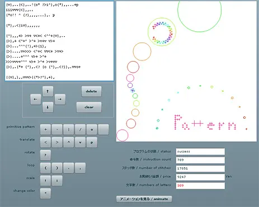
Task: Click the 'change color' label
Action: [x=24, y=191]
